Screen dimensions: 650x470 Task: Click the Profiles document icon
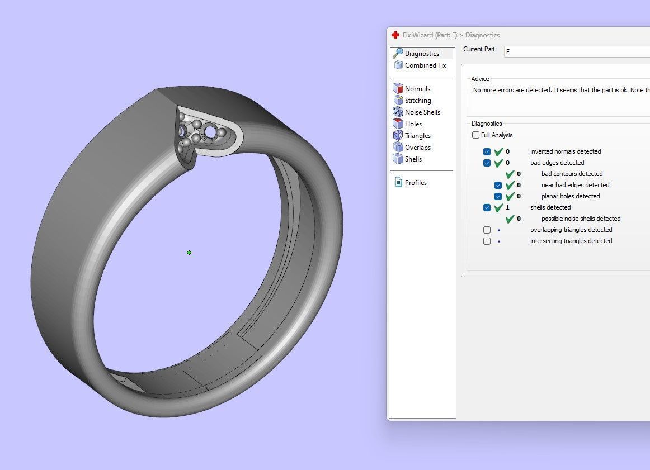(x=398, y=182)
